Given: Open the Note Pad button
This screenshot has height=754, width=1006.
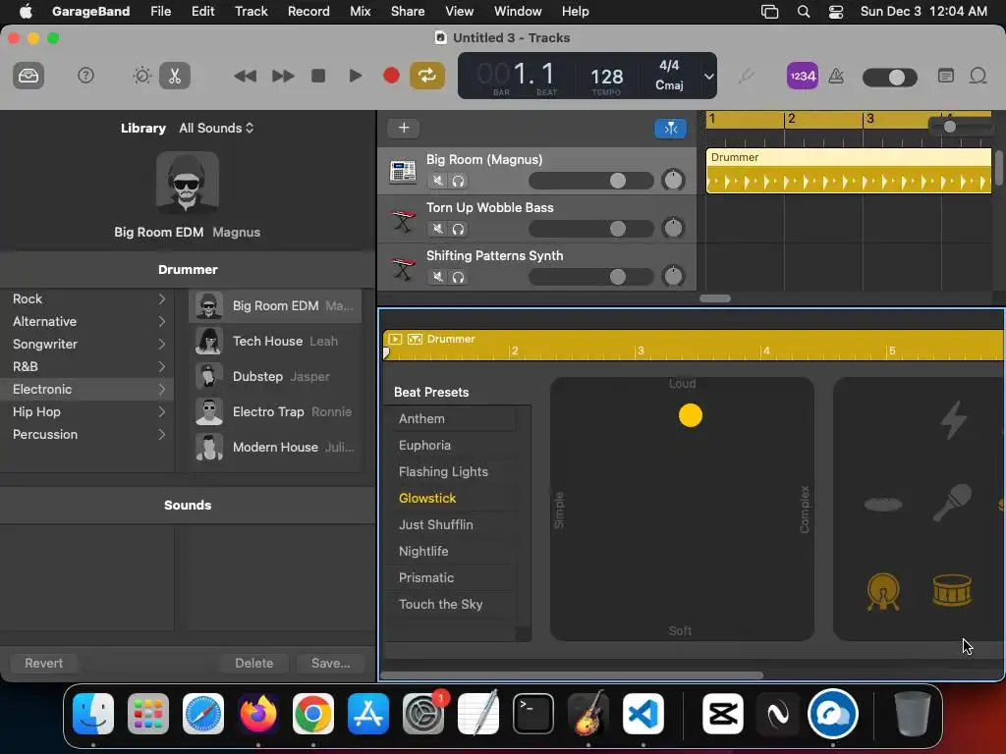Looking at the screenshot, I should point(946,76).
